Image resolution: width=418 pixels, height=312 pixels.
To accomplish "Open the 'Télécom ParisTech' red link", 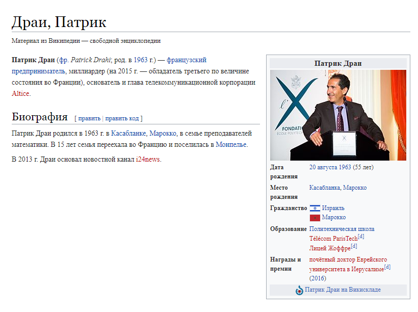I will click(333, 239).
